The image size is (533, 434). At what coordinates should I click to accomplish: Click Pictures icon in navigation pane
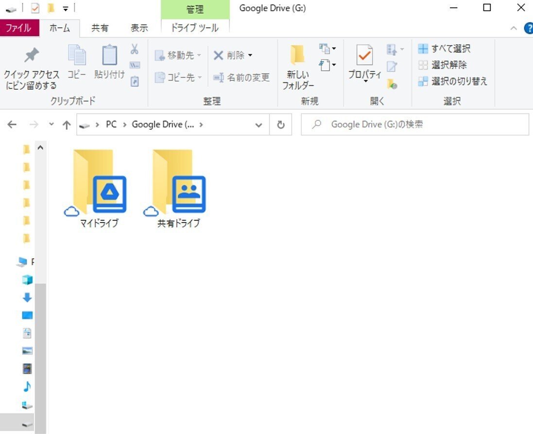(27, 351)
